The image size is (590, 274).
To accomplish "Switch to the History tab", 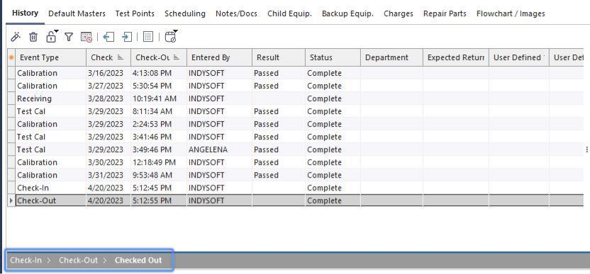I will point(26,13).
